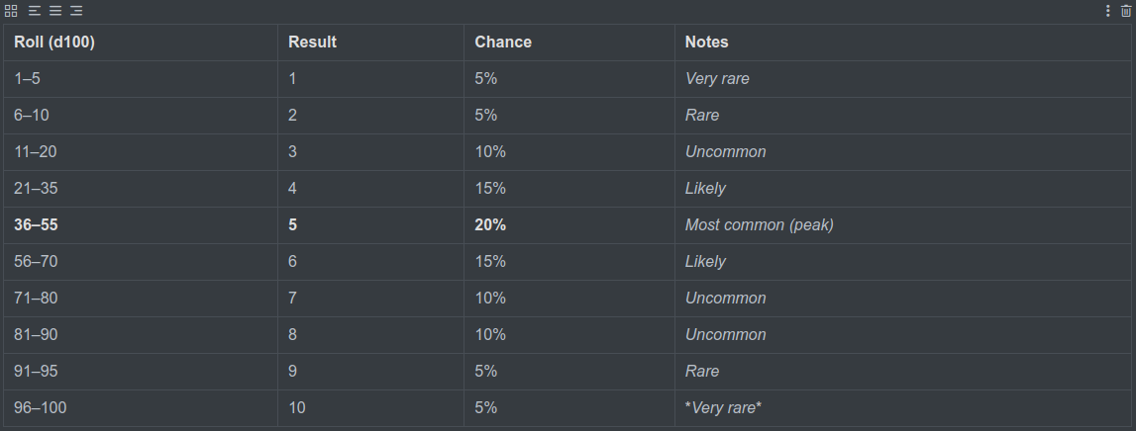Viewport: 1136px width, 431px height.
Task: Click the "1–5" roll range cell
Action: (29, 79)
